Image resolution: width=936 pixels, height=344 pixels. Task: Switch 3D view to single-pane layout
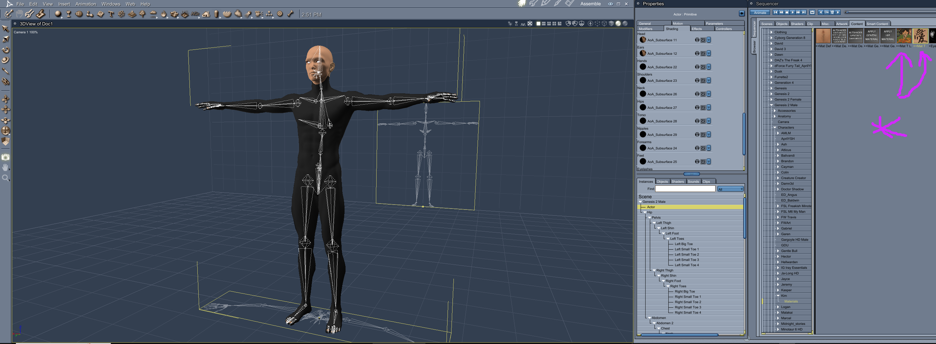tap(539, 24)
